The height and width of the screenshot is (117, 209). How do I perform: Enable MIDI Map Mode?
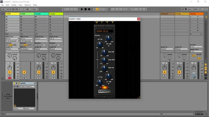click(x=195, y=9)
